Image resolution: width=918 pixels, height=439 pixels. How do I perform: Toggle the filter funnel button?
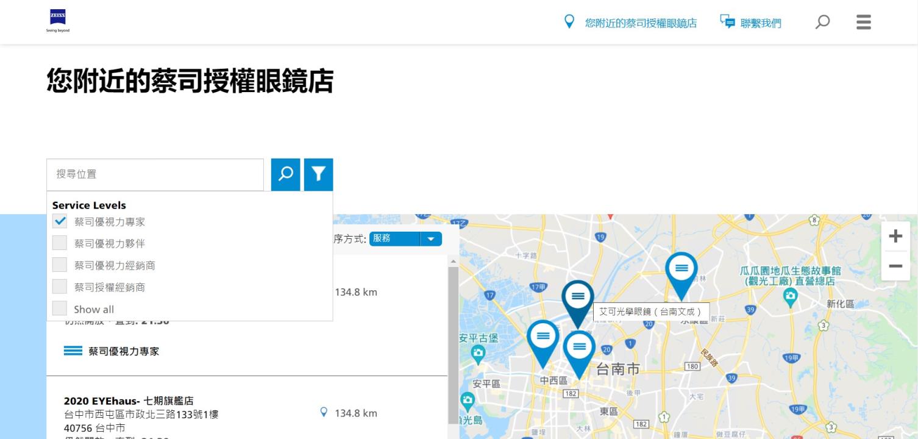point(318,174)
